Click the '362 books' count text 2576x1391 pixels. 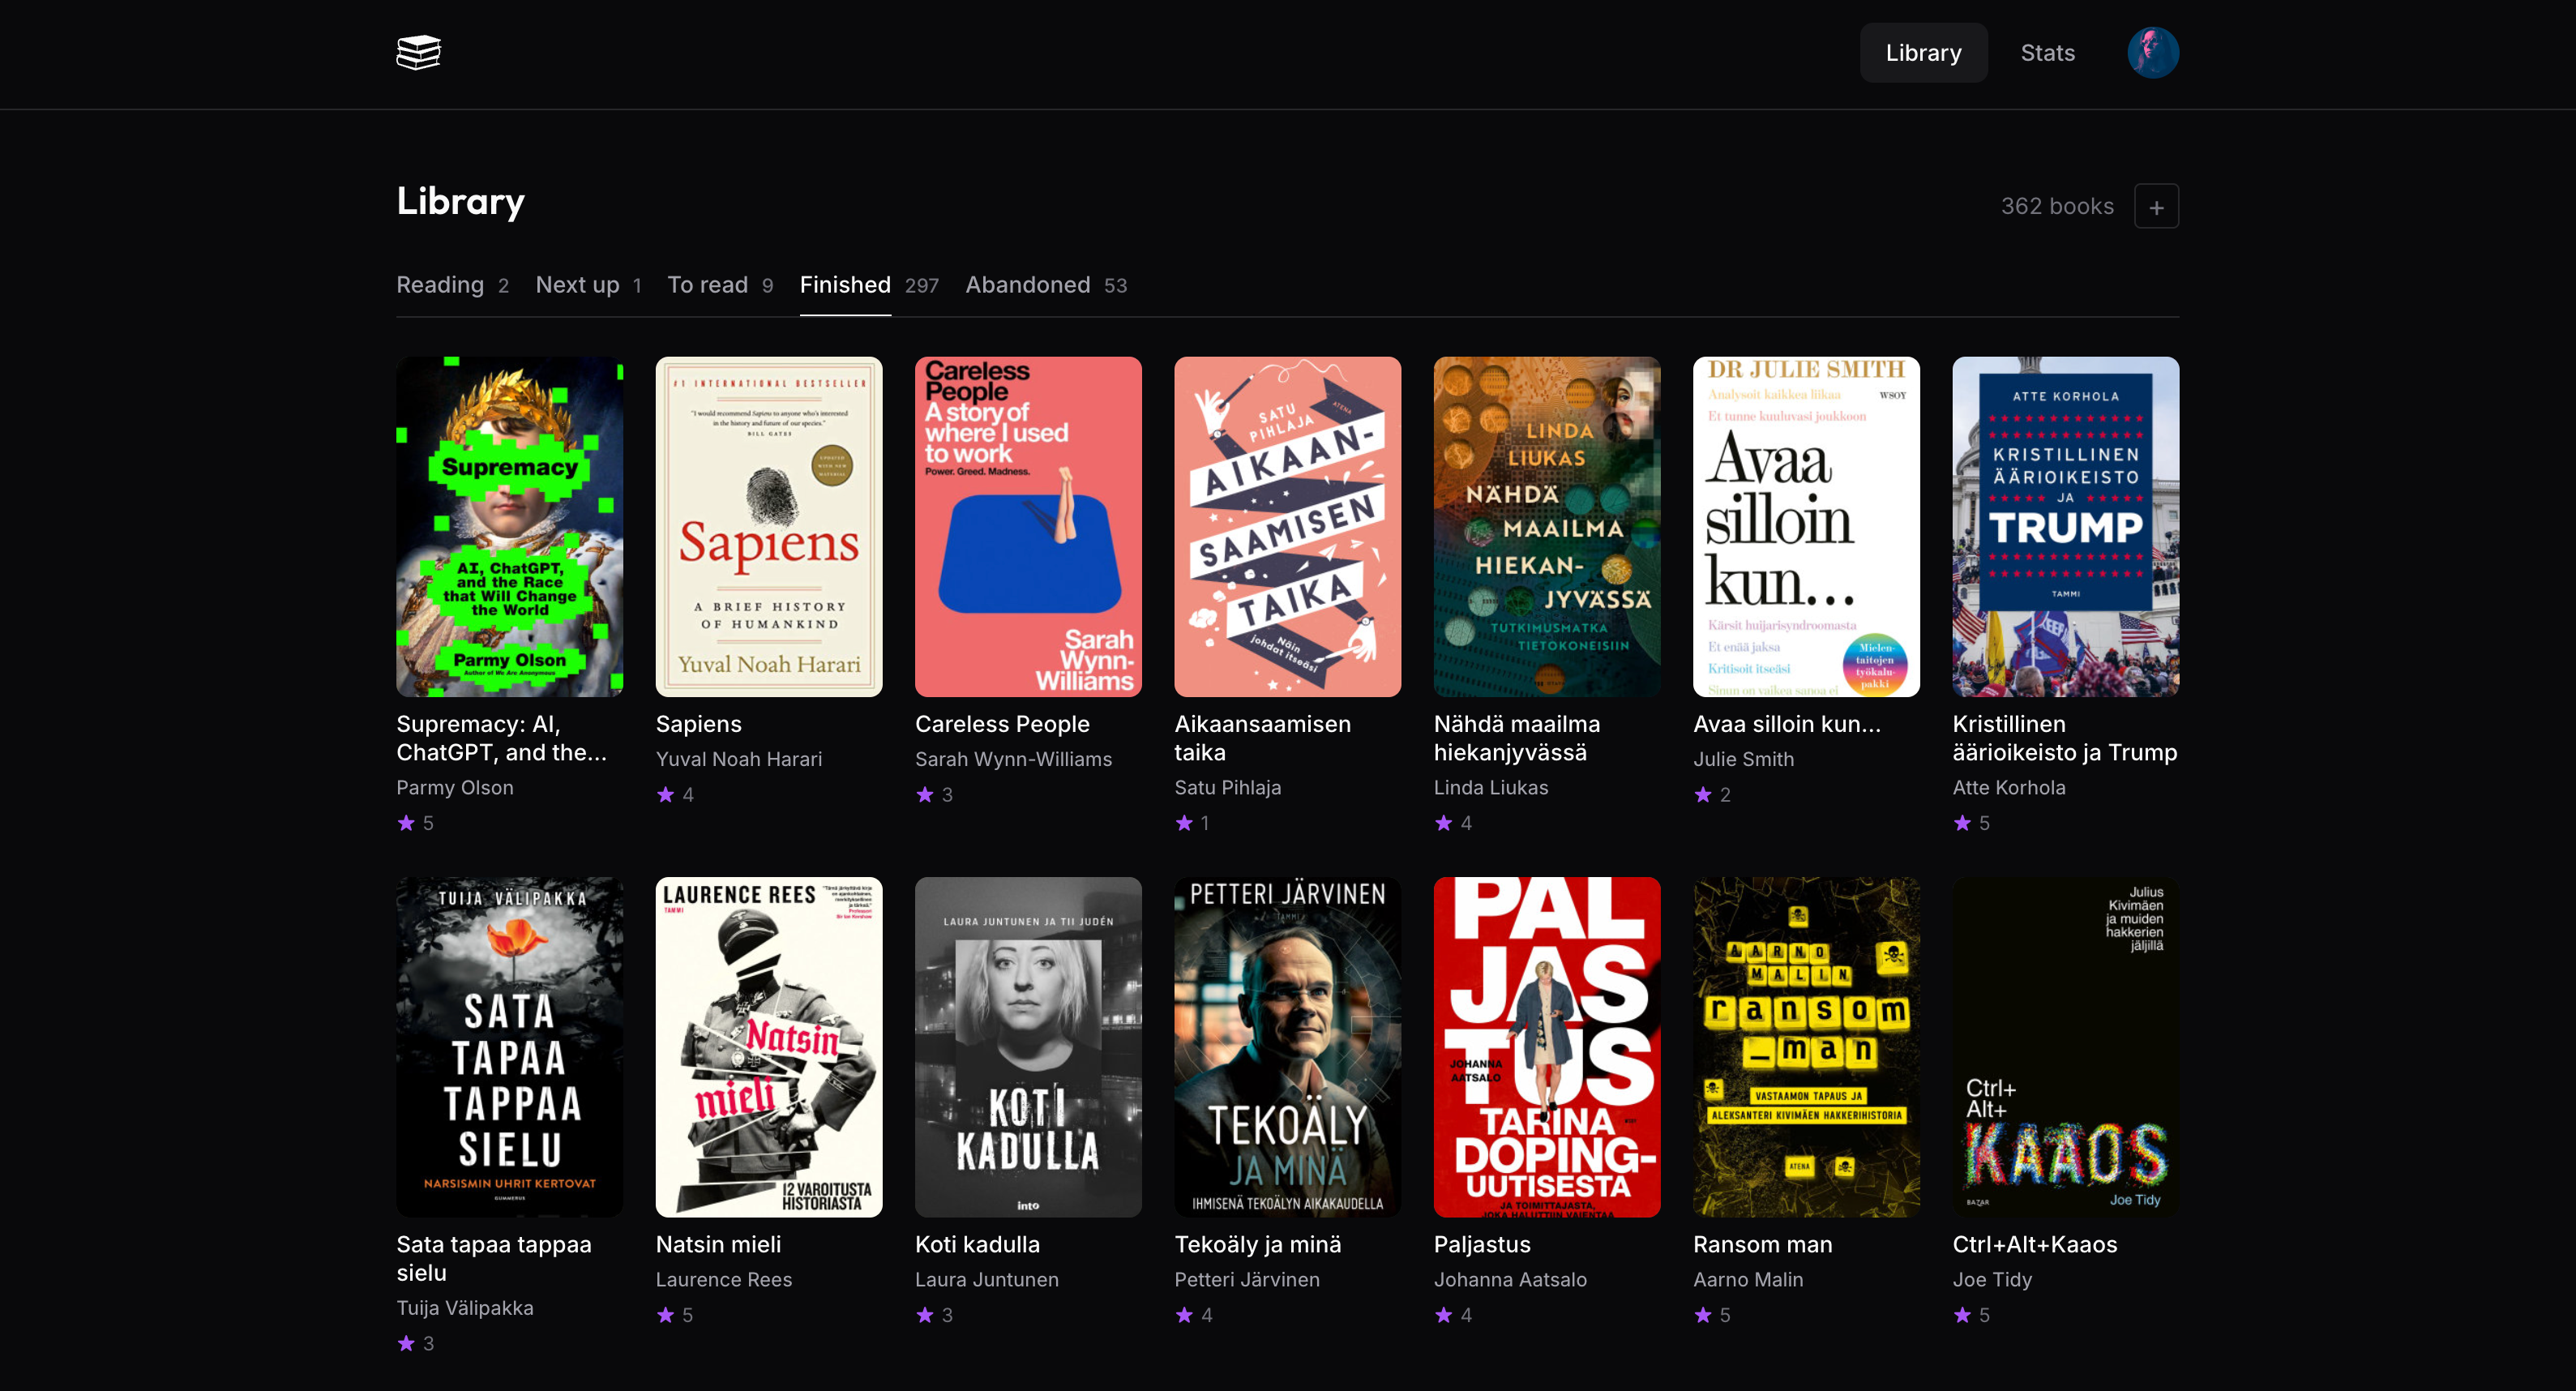(2057, 206)
